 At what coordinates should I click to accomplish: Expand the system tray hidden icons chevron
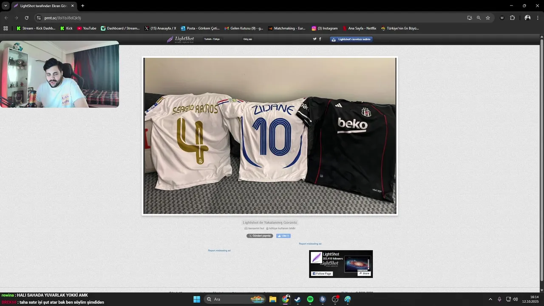(490, 299)
